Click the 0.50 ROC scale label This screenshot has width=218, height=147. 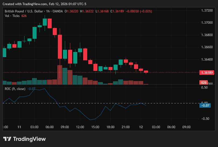[204, 87]
